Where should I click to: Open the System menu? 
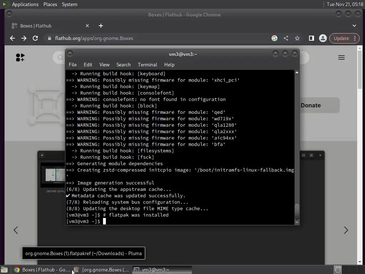tap(70, 4)
